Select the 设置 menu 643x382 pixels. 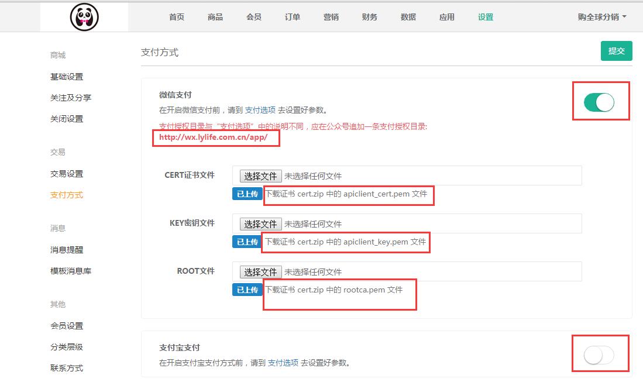(x=486, y=17)
